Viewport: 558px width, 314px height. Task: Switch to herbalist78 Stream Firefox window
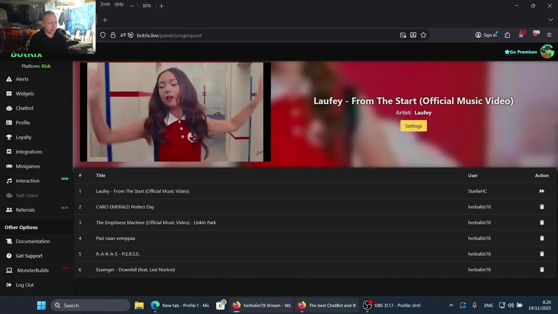(262, 305)
